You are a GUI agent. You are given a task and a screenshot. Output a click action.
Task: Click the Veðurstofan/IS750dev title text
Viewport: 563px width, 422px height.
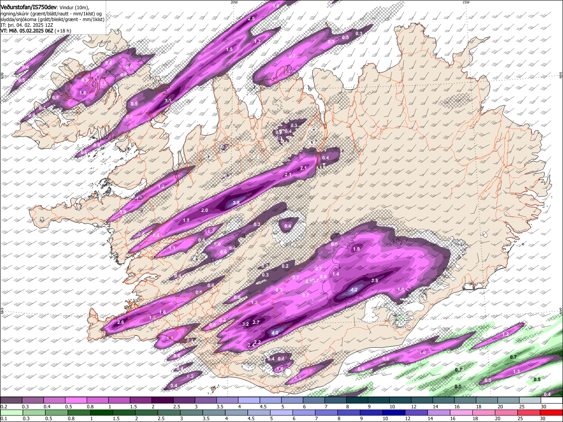tap(29, 7)
